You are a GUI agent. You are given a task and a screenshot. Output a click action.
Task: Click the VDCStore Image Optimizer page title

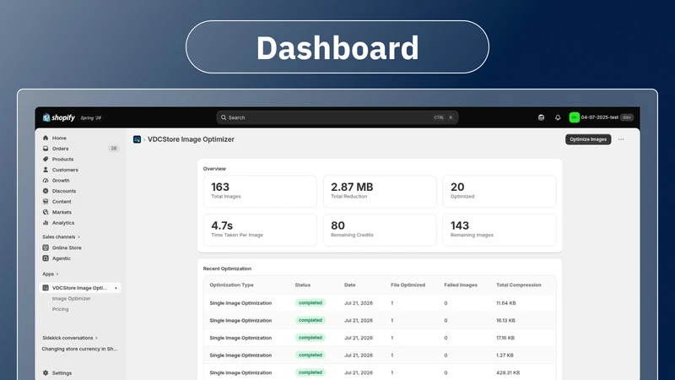192,139
